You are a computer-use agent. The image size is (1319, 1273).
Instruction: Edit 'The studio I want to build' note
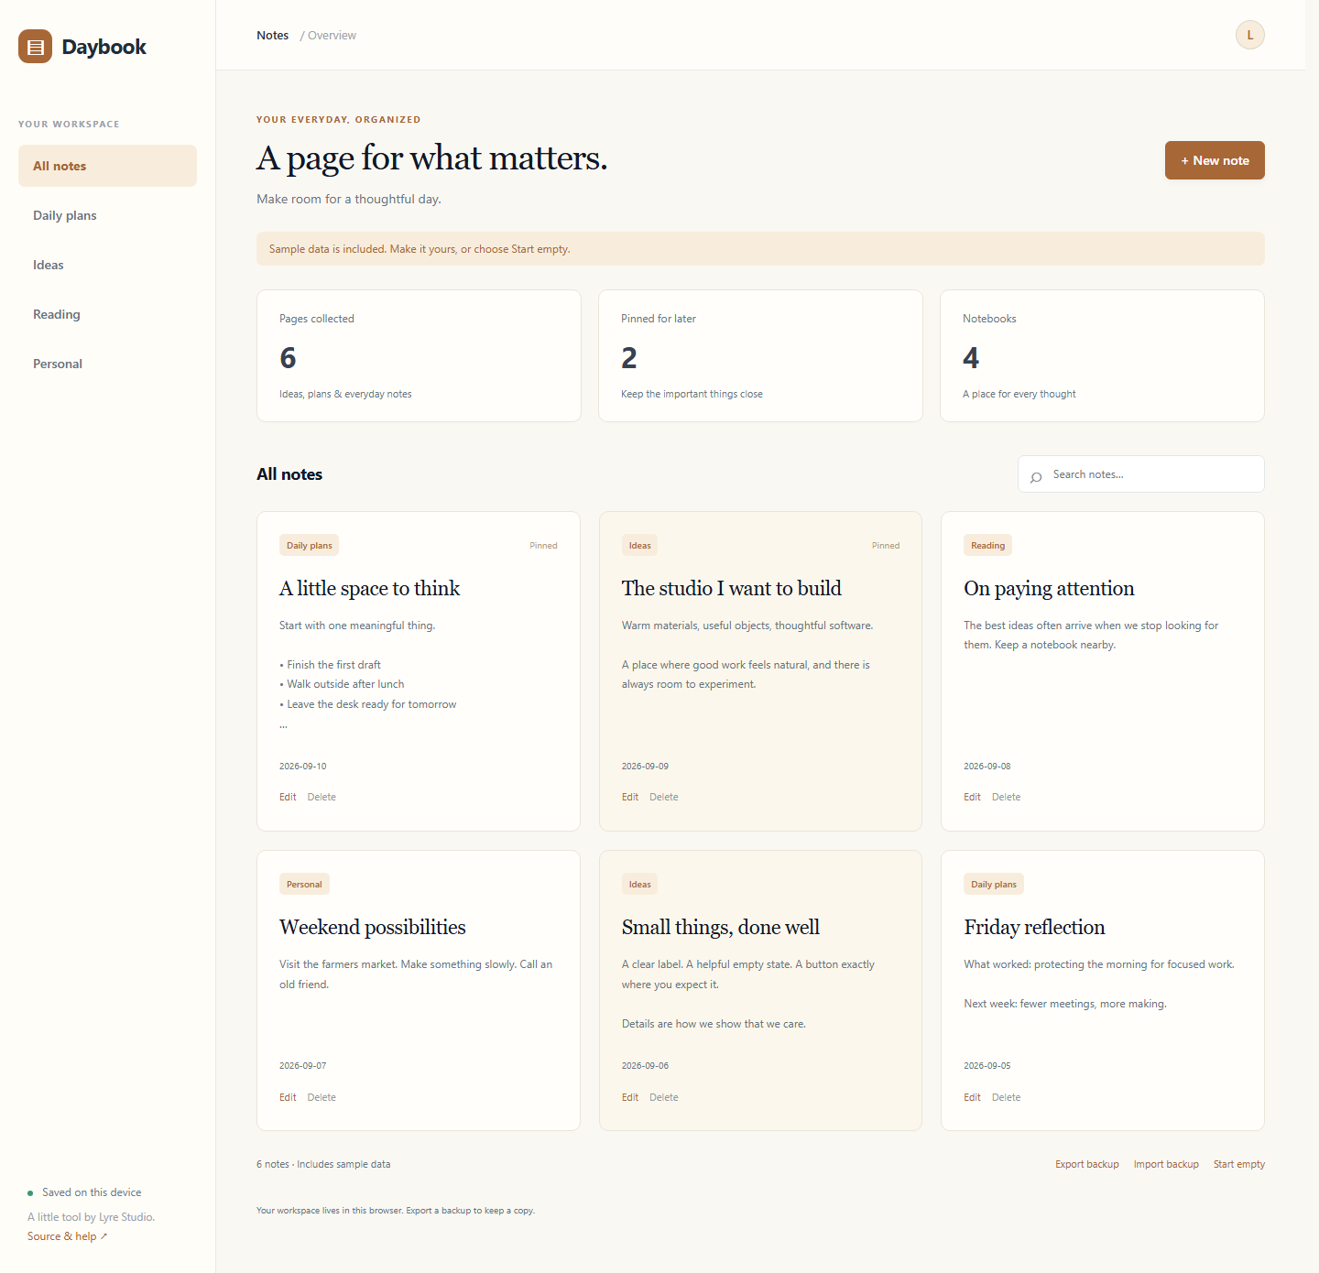630,797
